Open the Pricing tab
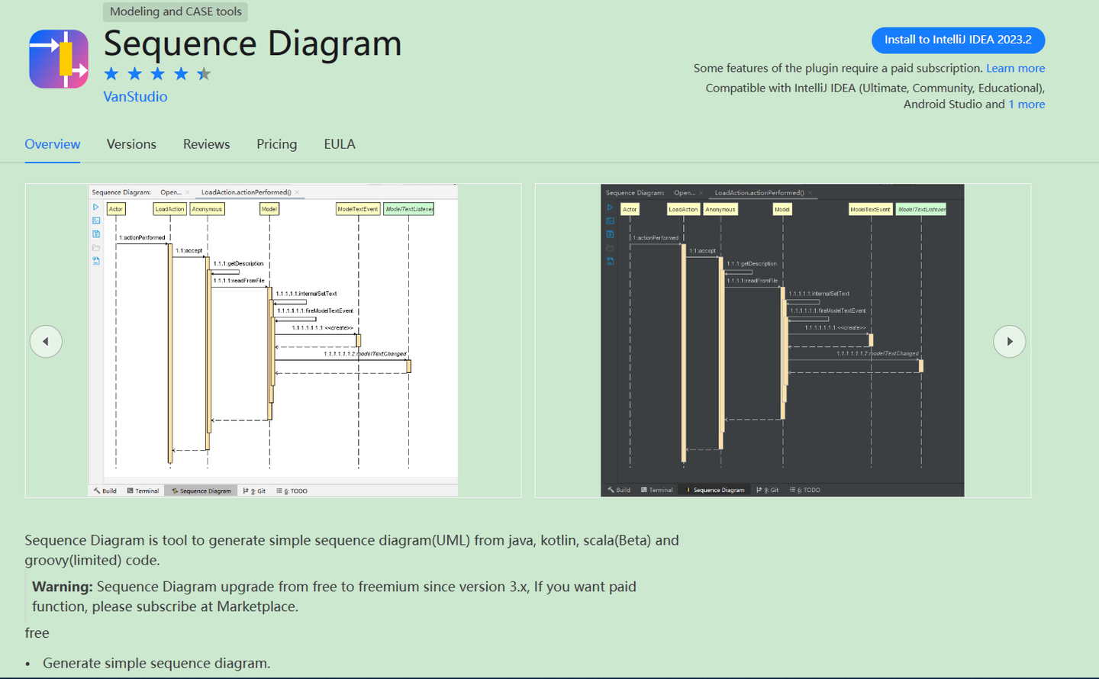This screenshot has height=679, width=1099. [x=276, y=144]
